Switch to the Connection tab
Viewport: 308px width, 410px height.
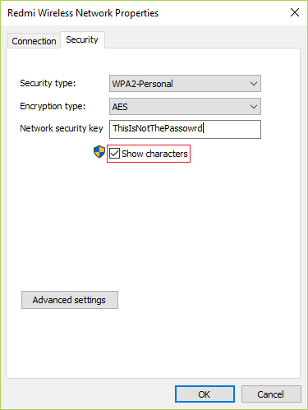[x=34, y=41]
